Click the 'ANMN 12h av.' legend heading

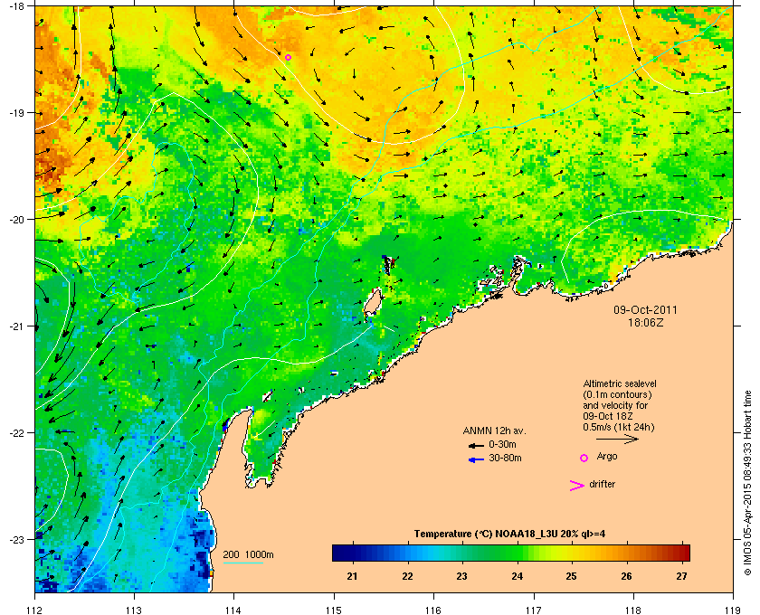click(494, 430)
